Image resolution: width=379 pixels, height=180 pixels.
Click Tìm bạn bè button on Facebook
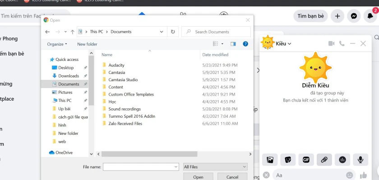(310, 16)
